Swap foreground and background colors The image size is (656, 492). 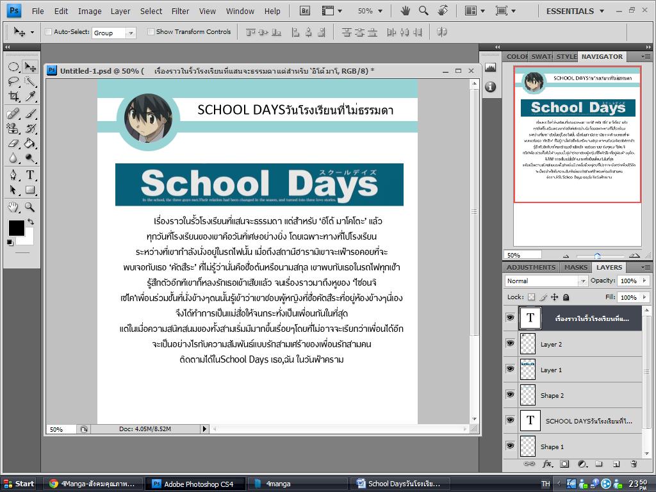pos(31,221)
